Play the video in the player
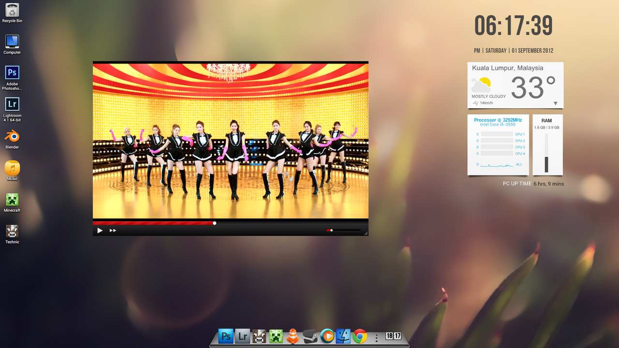Viewport: 619px width, 348px height. tap(100, 231)
